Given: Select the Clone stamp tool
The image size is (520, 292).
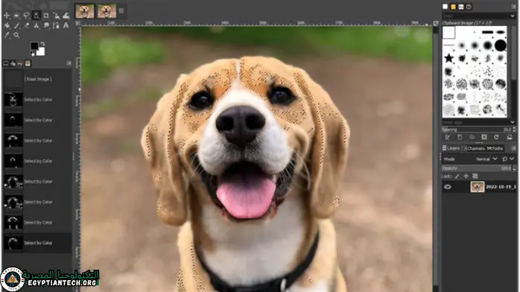Looking at the screenshot, I should 37,25.
